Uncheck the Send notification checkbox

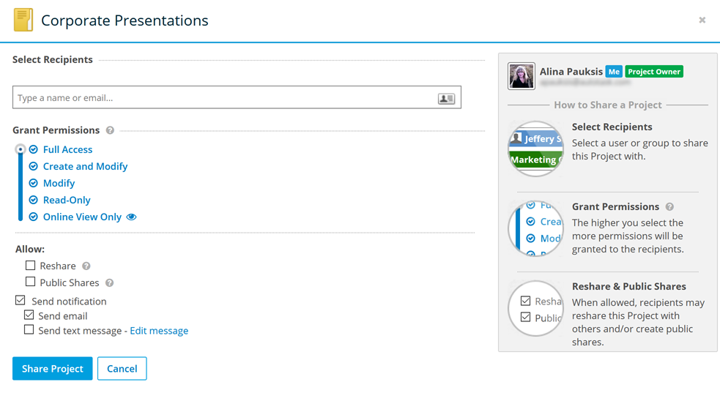coord(21,301)
